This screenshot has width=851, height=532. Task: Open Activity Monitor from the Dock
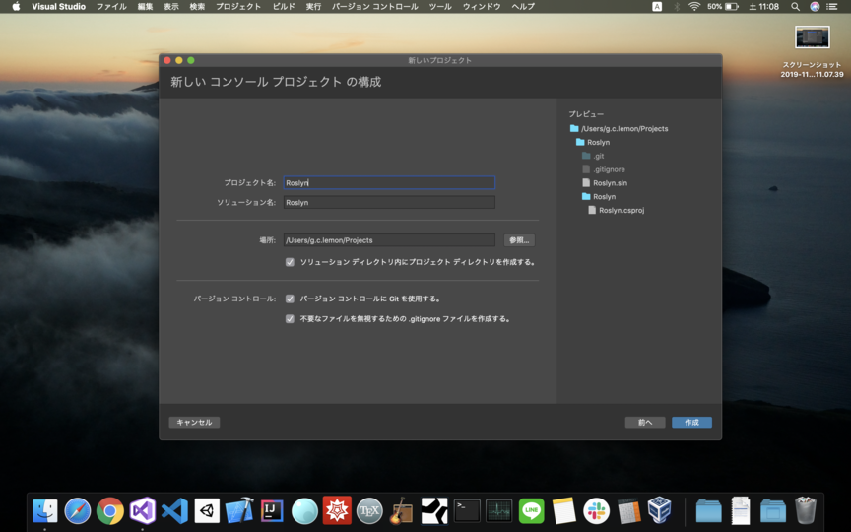pyautogui.click(x=498, y=511)
